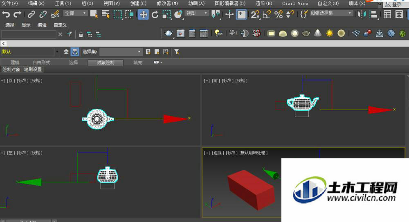This screenshot has width=409, height=222.
Task: Open the 选择集 combo box
Action: point(121,52)
